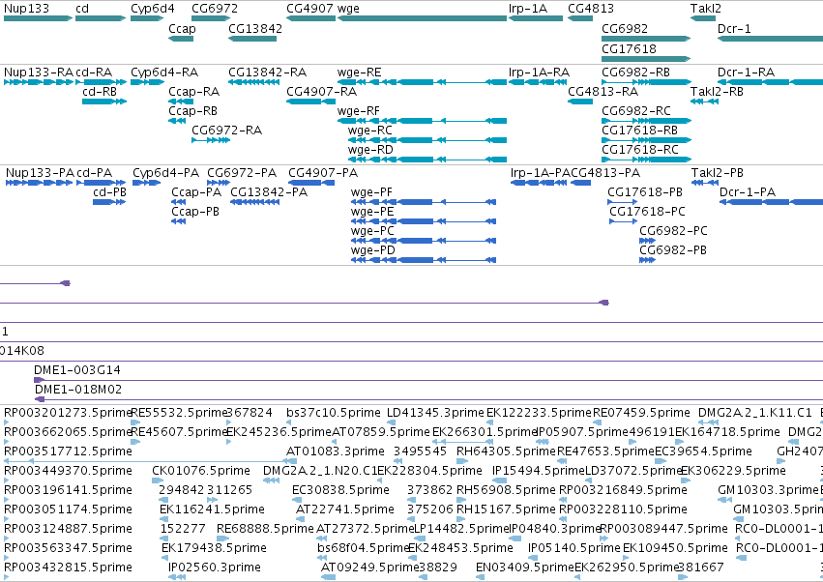Select the CG13842 gene label
Screen dimensions: 823x582
255,28
